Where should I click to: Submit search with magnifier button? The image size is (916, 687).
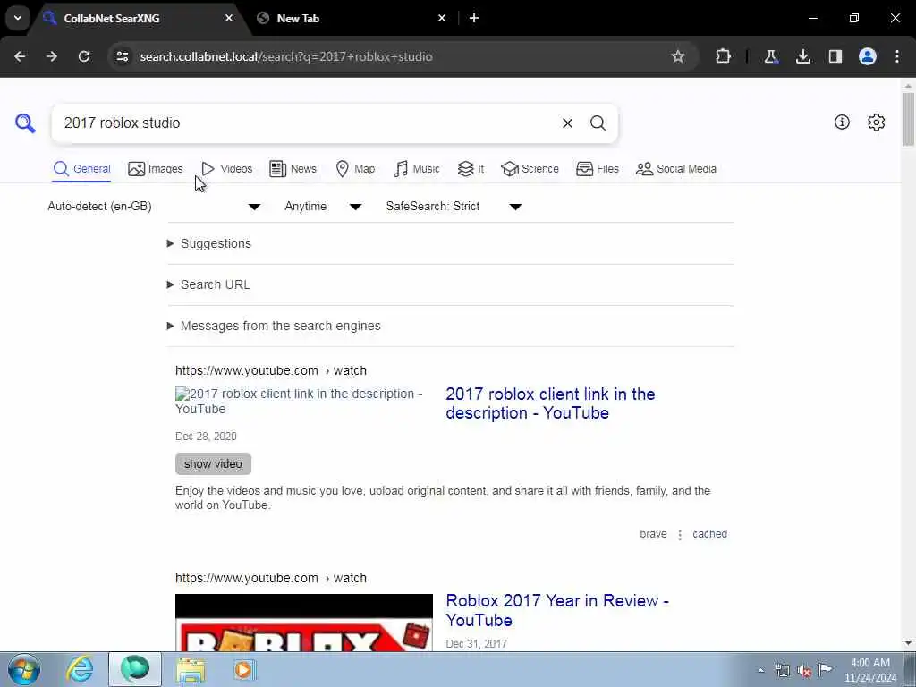(598, 123)
